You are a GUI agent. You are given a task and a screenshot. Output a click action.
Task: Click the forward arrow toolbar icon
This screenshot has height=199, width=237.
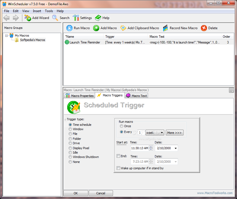click(x=16, y=18)
